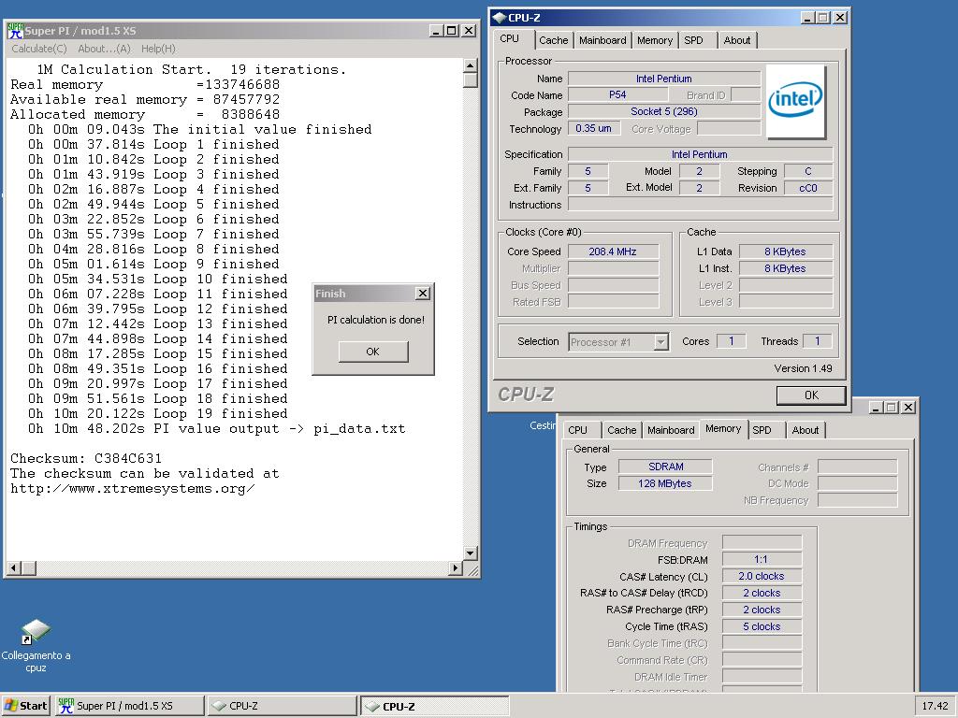Click the FSB:DRAM value 1:1
Screen dimensions: 958x718
pyautogui.click(x=762, y=559)
